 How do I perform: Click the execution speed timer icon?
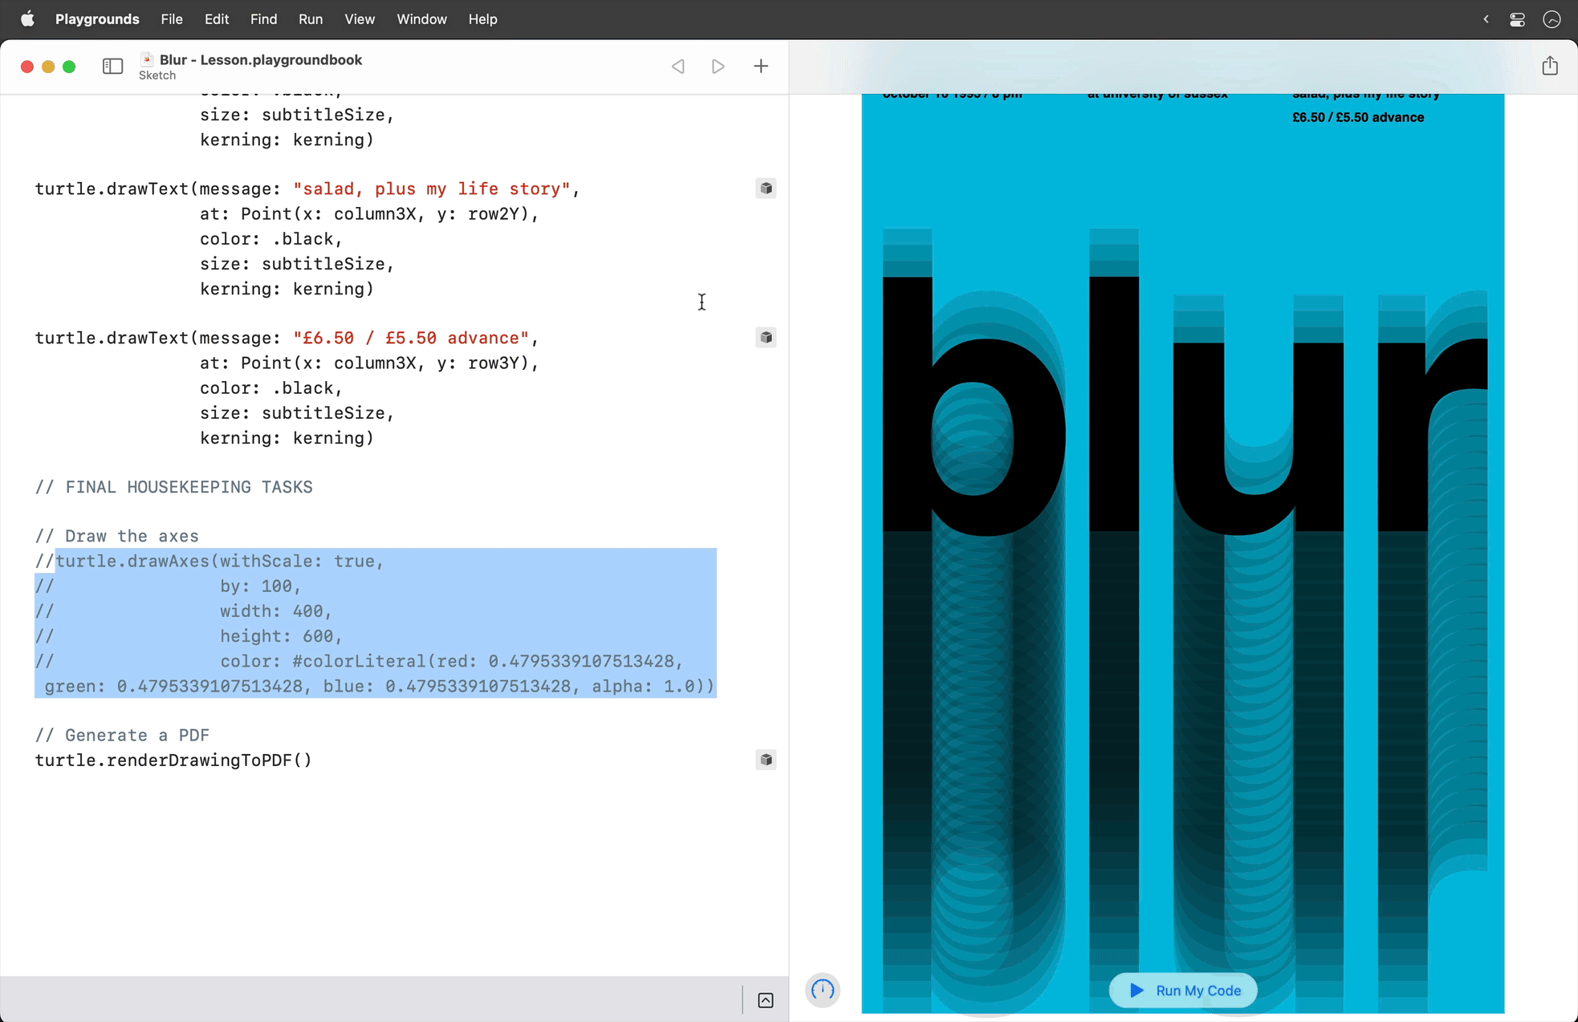click(x=823, y=990)
